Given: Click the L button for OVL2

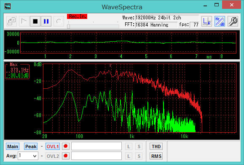Looking at the screenshot, I should point(129,156).
